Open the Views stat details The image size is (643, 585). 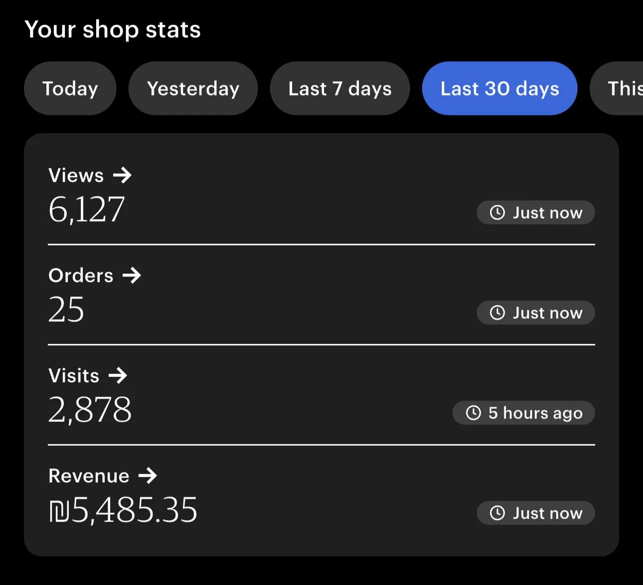point(76,175)
